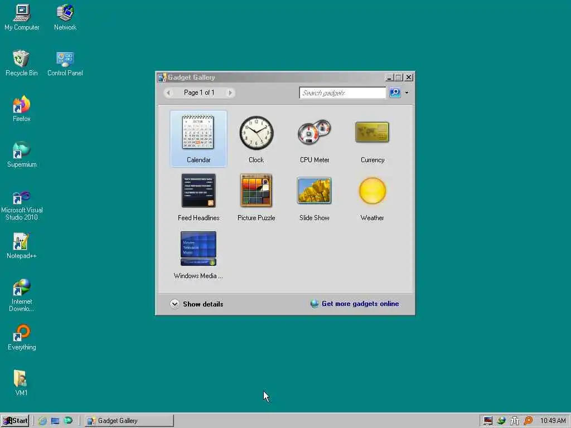The width and height of the screenshot is (571, 428).
Task: Select the Firefox shortcut
Action: [x=22, y=109]
